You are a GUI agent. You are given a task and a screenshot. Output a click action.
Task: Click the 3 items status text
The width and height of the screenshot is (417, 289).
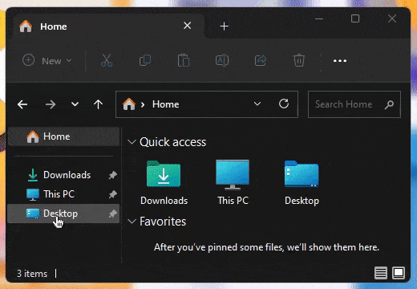point(32,274)
